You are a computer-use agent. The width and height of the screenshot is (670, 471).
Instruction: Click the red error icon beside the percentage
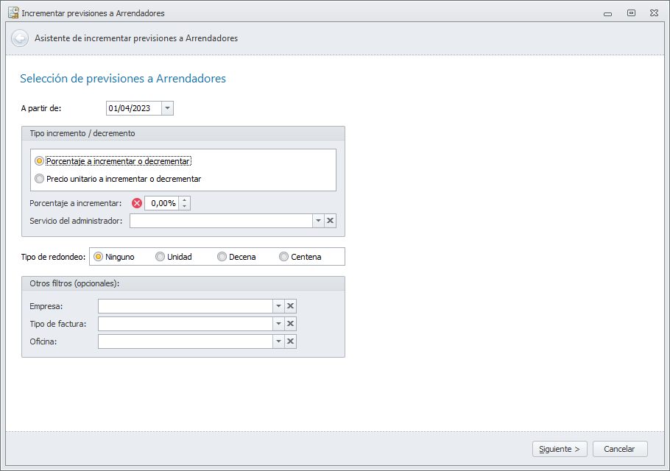(x=137, y=203)
